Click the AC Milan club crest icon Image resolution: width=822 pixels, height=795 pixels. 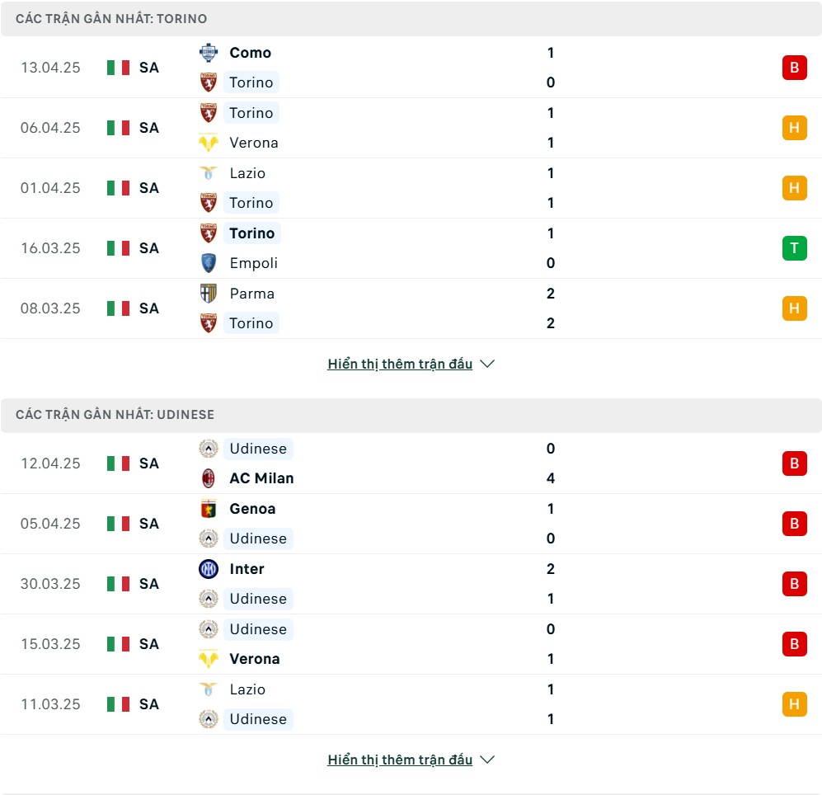tap(208, 477)
